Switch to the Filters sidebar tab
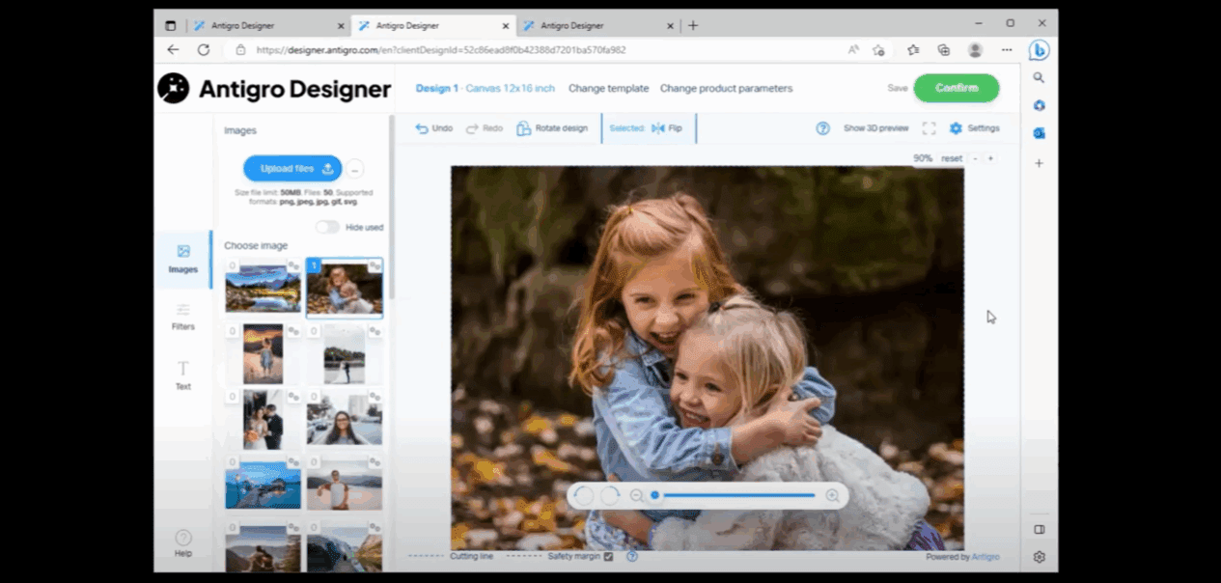The width and height of the screenshot is (1221, 583). click(x=183, y=317)
